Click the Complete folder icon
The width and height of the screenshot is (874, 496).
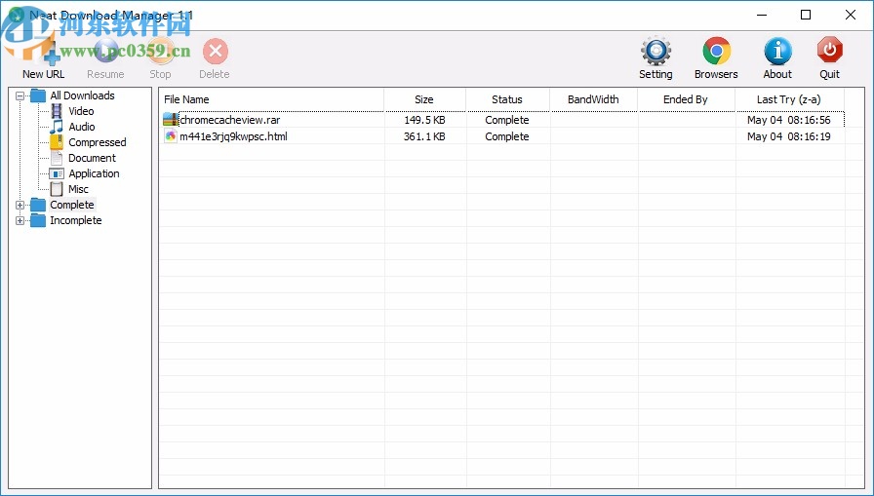coord(38,205)
